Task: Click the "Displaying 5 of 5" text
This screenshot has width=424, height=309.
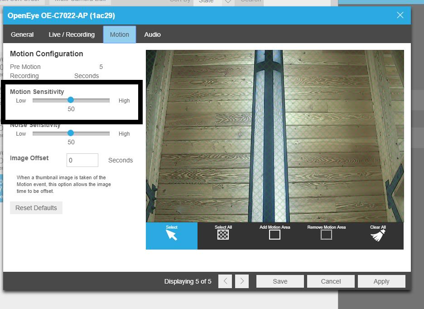Action: [x=188, y=281]
